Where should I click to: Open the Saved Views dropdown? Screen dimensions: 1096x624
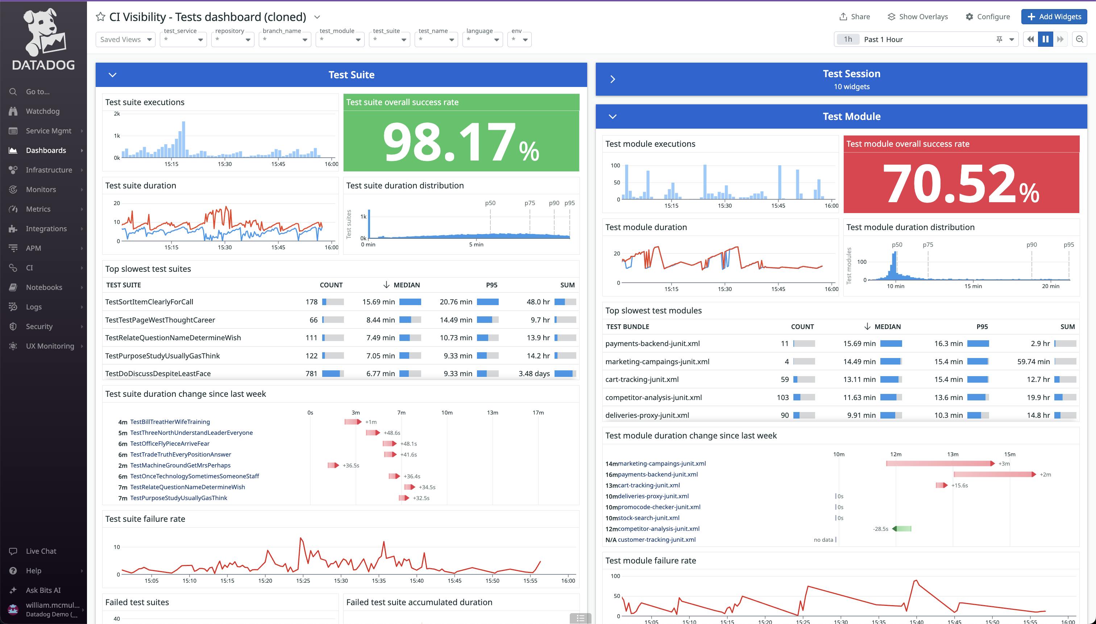point(125,39)
